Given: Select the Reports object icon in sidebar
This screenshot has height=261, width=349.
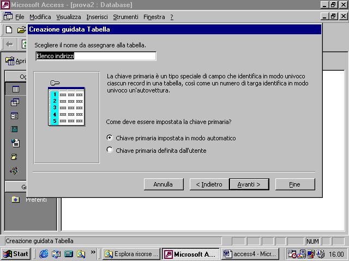Looking at the screenshot, I should point(14,129).
